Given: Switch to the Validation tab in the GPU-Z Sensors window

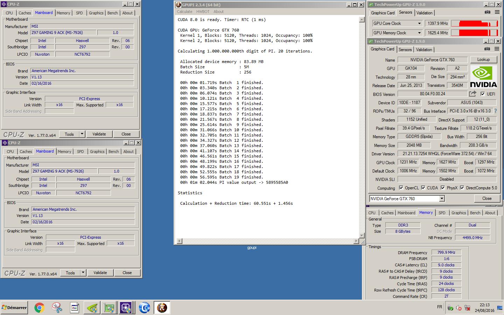Looking at the screenshot, I should (424, 13).
